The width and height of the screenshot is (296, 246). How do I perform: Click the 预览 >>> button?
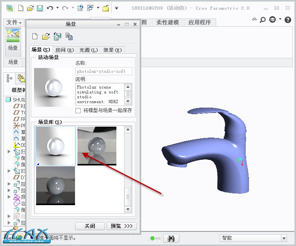point(122,226)
